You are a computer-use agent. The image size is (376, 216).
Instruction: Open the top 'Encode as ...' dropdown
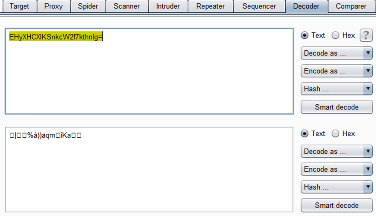coord(337,71)
